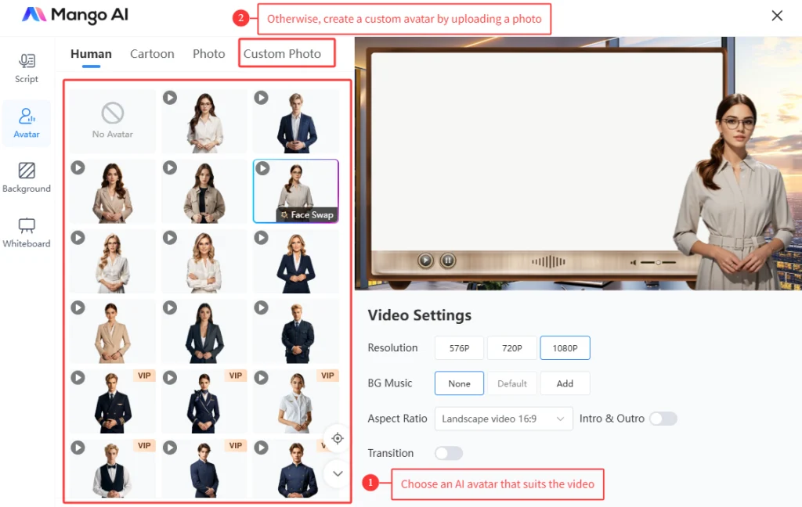Select the Avatar panel icon
Image resolution: width=802 pixels, height=507 pixels.
26,123
